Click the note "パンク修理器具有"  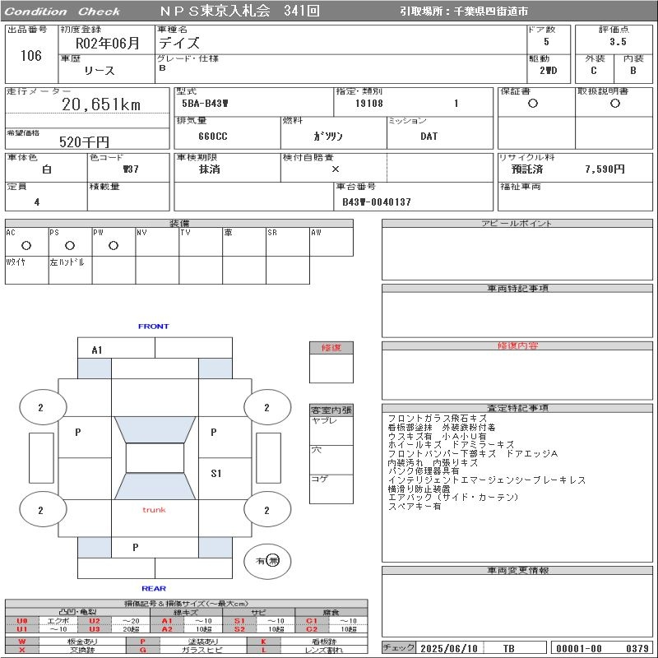[x=424, y=470]
